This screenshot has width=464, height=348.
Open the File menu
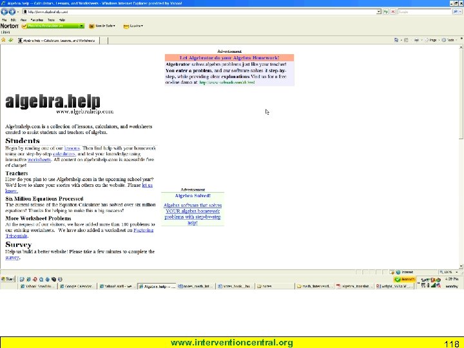click(4, 20)
